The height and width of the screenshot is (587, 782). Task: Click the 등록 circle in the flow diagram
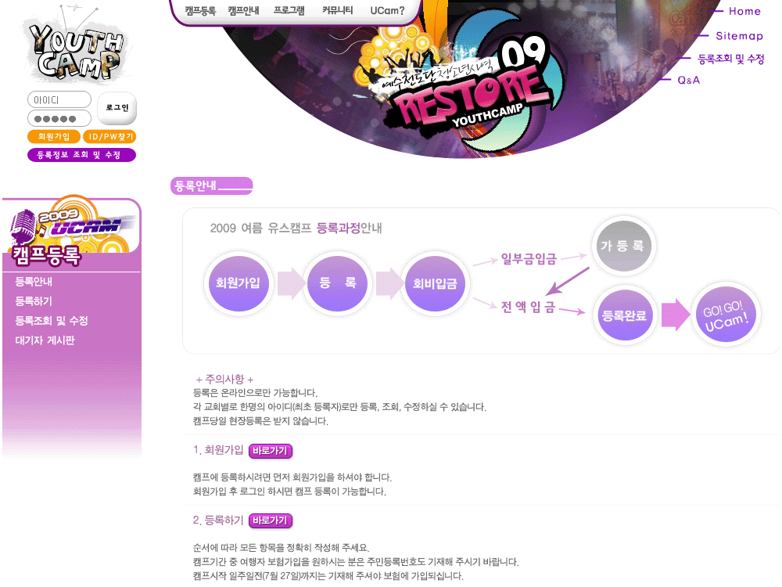[x=337, y=283]
